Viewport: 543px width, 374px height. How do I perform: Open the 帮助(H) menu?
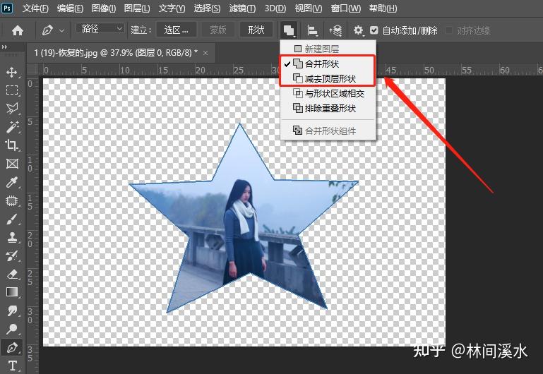[x=383, y=8]
